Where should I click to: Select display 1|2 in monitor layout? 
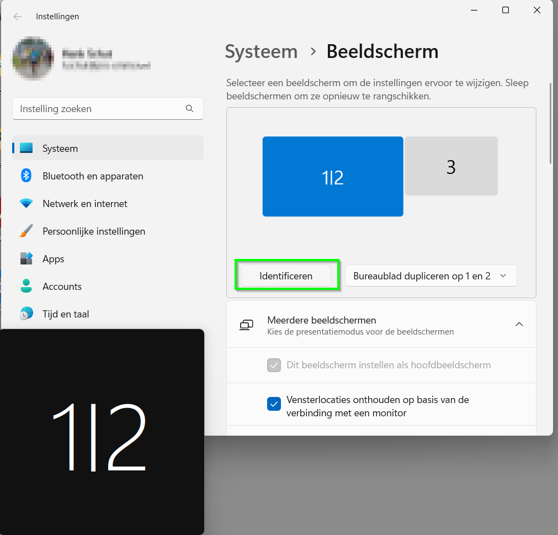[333, 177]
